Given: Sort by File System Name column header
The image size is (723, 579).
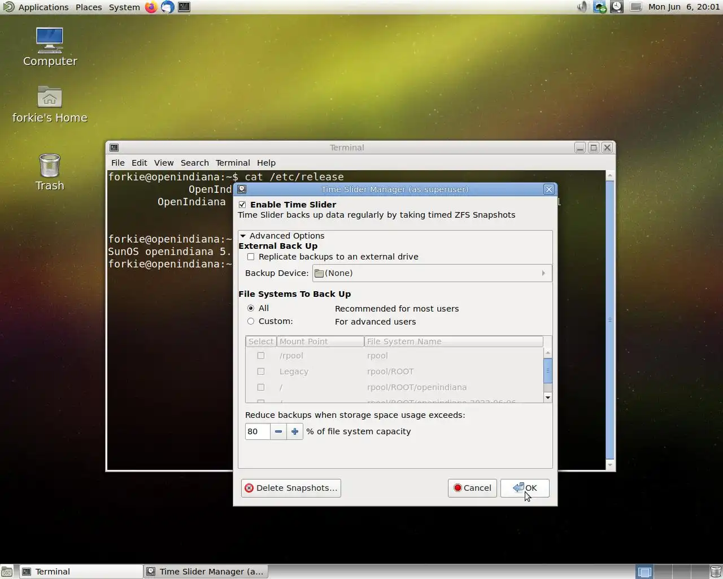Looking at the screenshot, I should coord(454,342).
